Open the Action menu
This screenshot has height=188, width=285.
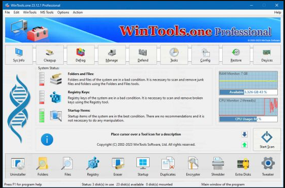78,12
